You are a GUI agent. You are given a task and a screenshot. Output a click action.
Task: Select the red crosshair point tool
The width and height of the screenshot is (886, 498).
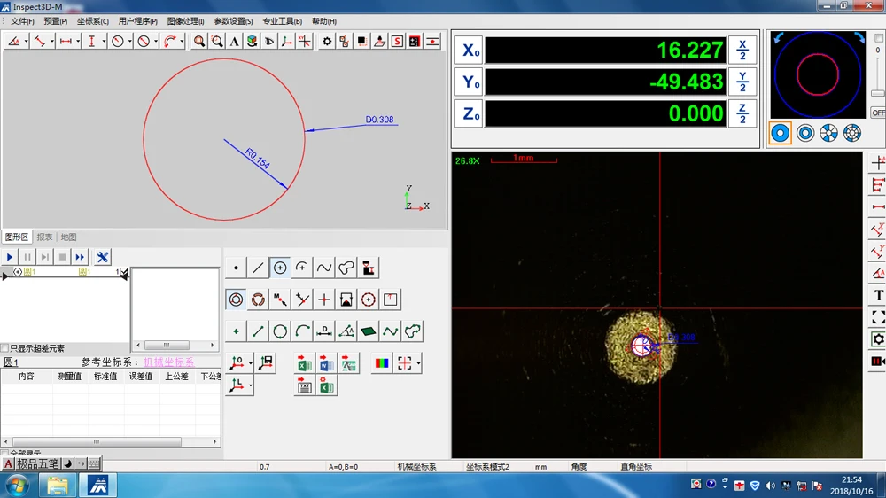click(324, 300)
